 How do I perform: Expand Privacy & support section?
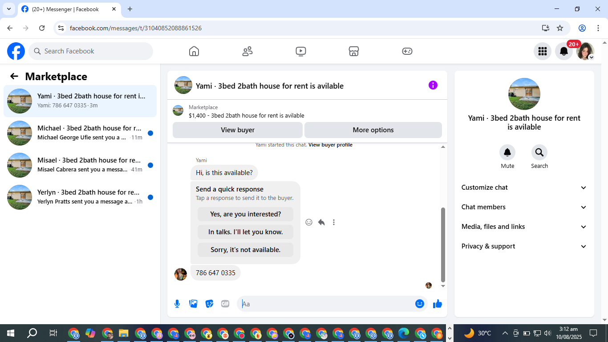coord(524,246)
